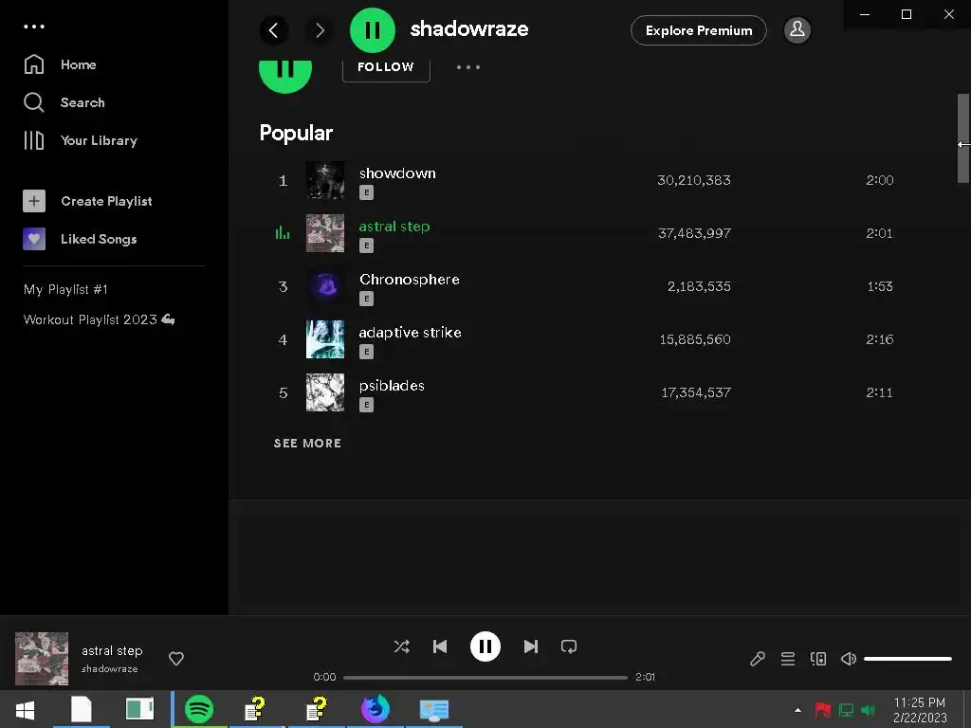Open artist more options dots beside Follow
Viewport: 971px width, 728px height.
pos(468,67)
